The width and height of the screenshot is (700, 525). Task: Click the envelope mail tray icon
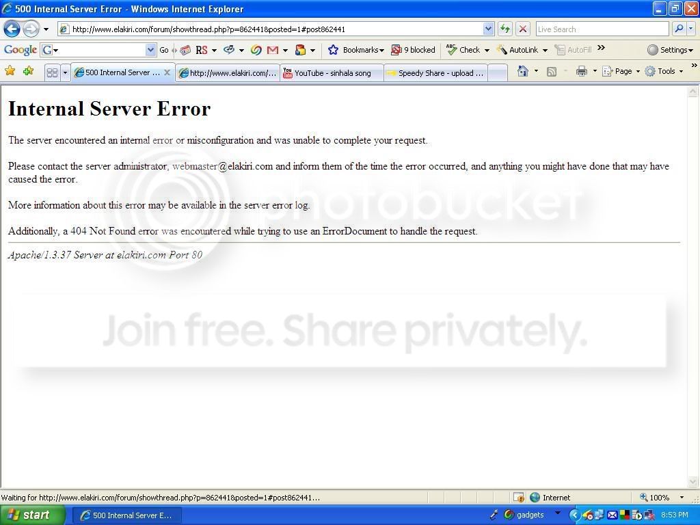pyautogui.click(x=612, y=515)
